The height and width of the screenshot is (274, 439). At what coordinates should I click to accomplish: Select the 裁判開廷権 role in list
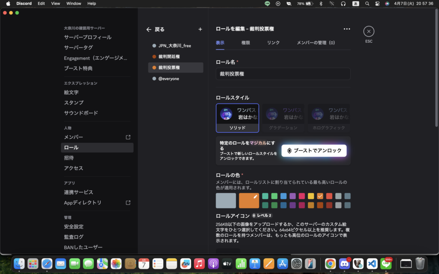tap(169, 57)
